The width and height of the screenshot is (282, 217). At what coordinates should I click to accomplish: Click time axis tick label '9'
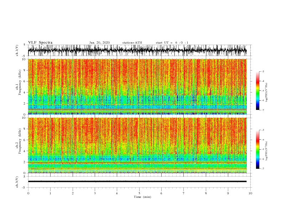tap(228, 193)
